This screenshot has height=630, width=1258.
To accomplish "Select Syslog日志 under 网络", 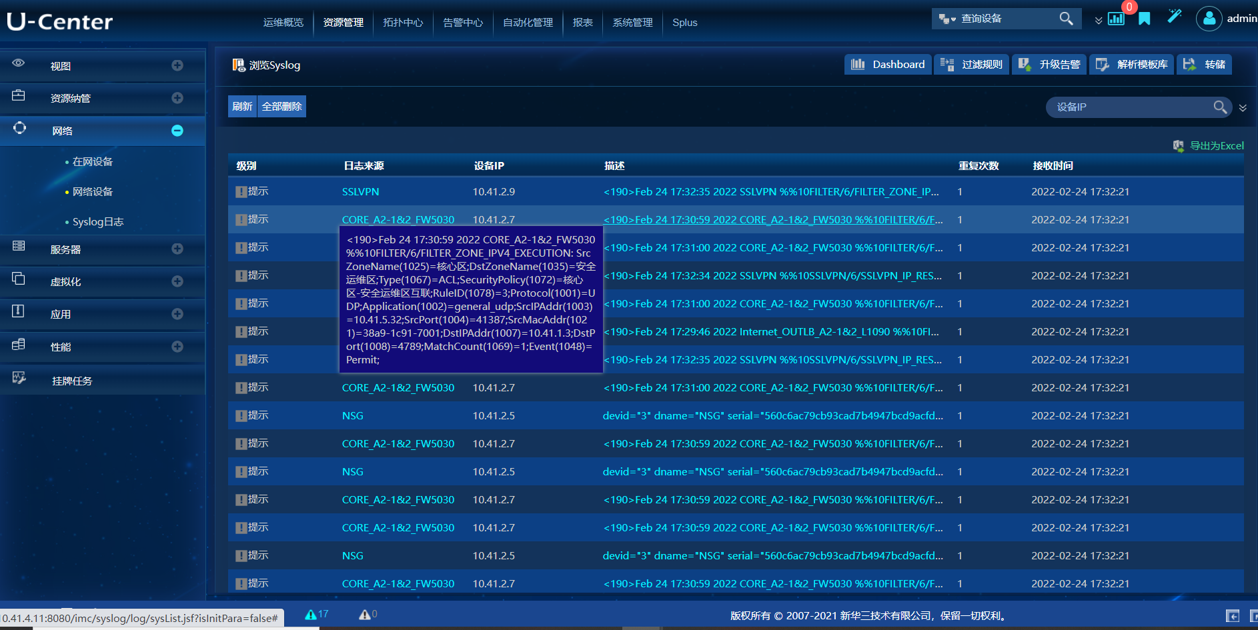I will 98,222.
